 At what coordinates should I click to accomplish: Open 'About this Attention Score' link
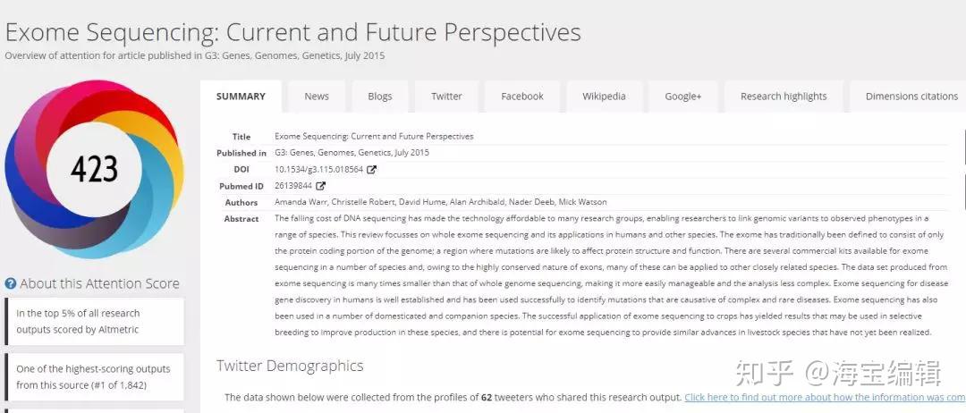click(99, 283)
